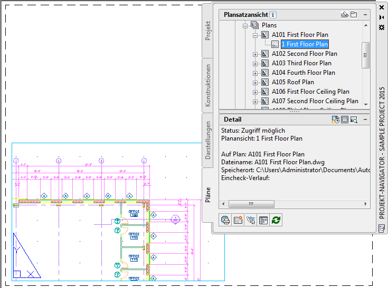Click the sheet icon next to A104 Fourth Floor Plan
The height and width of the screenshot is (288, 388).
click(x=265, y=73)
